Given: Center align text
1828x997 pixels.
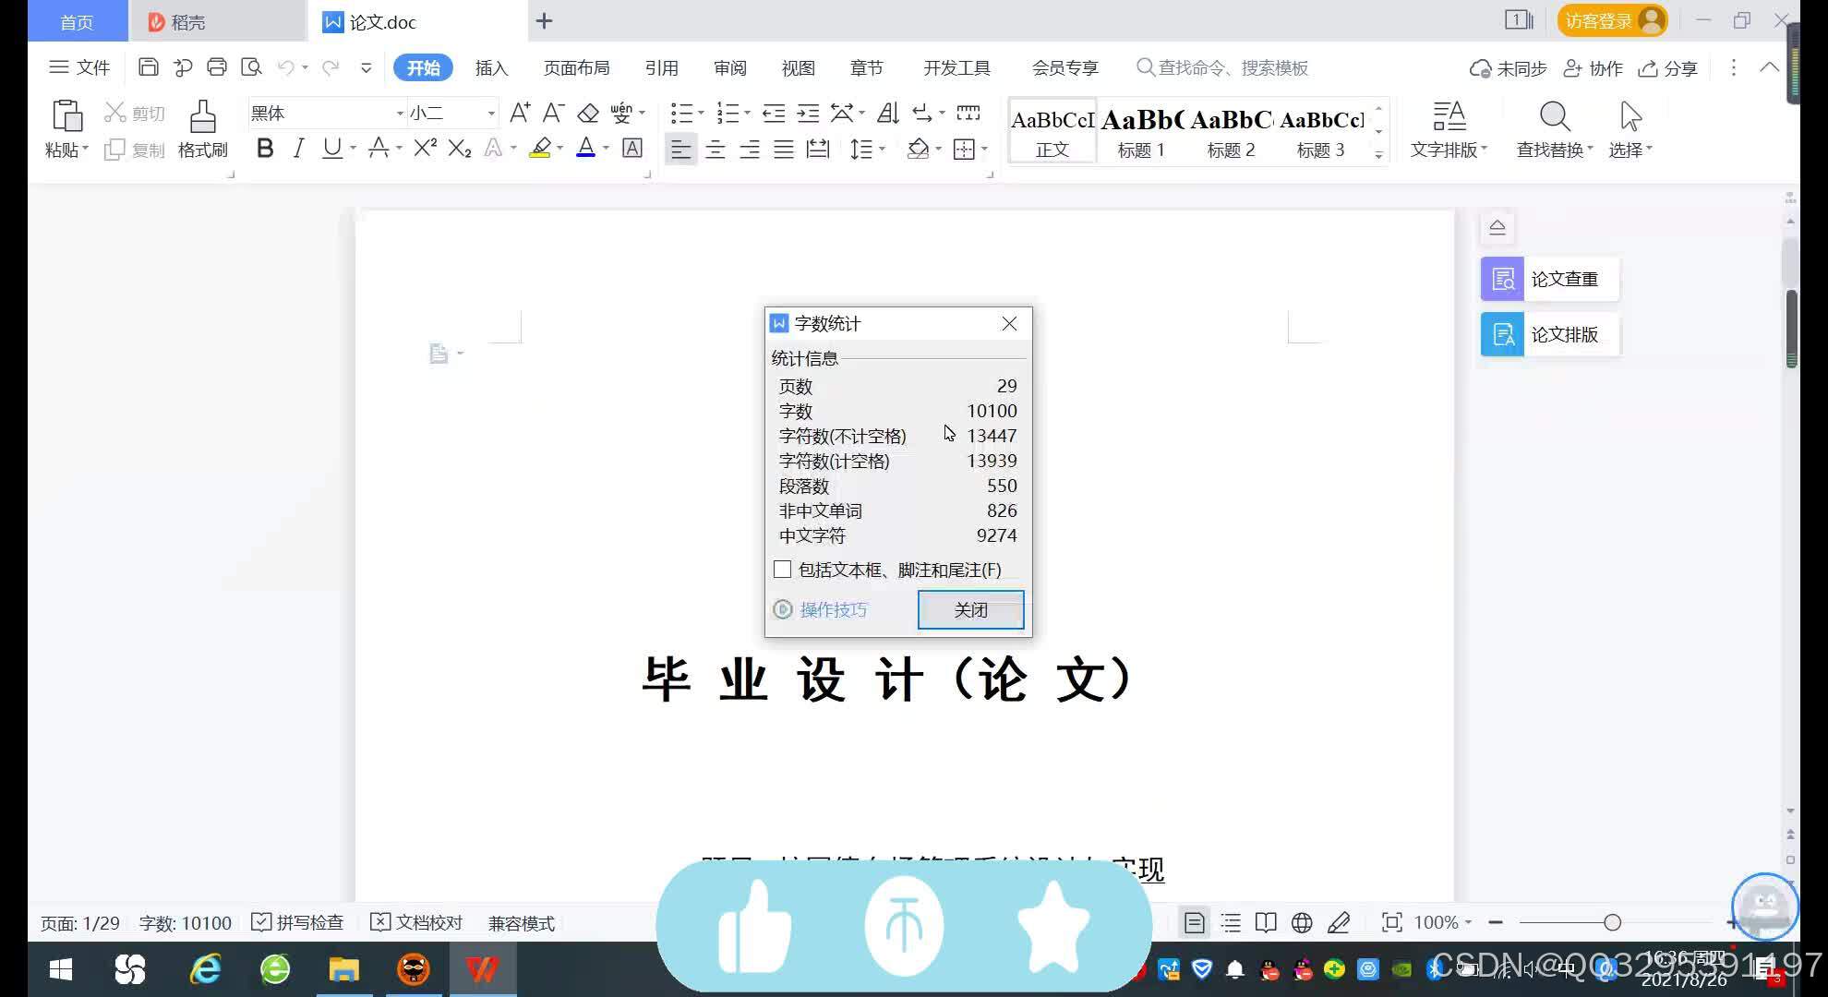Looking at the screenshot, I should coord(716,149).
